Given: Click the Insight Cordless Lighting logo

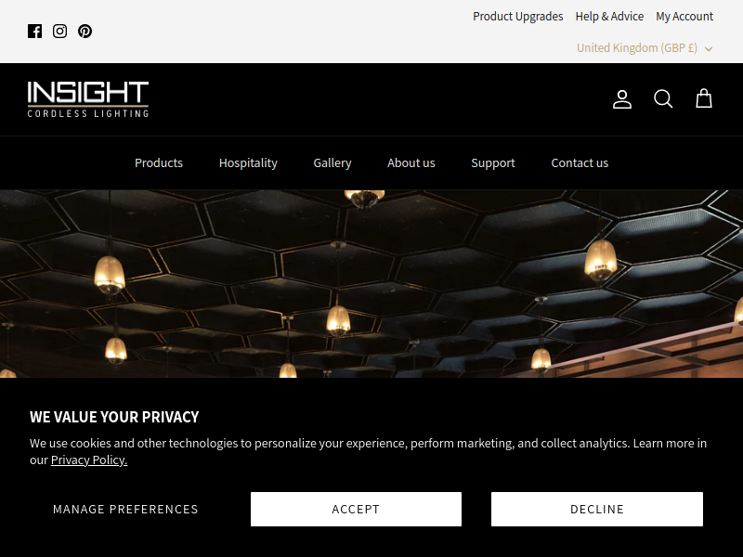Looking at the screenshot, I should point(88,99).
